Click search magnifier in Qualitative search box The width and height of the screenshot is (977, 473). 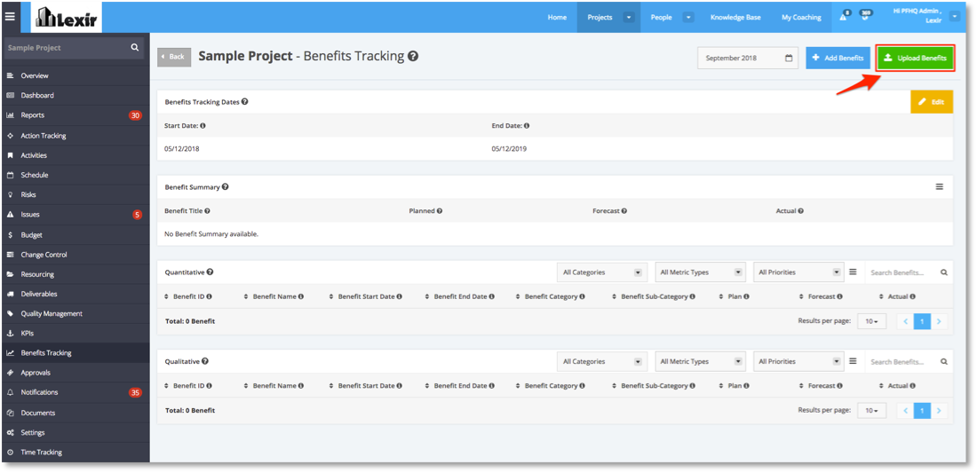[944, 361]
